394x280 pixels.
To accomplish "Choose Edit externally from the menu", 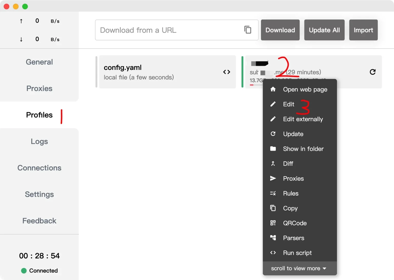I will coord(303,119).
